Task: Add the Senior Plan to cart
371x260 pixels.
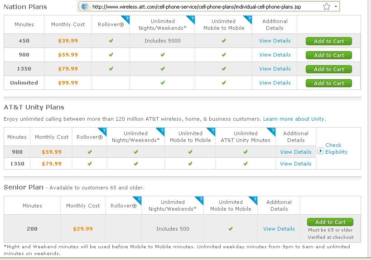Action: 330,222
